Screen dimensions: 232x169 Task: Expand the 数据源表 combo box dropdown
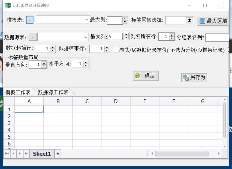86,37
